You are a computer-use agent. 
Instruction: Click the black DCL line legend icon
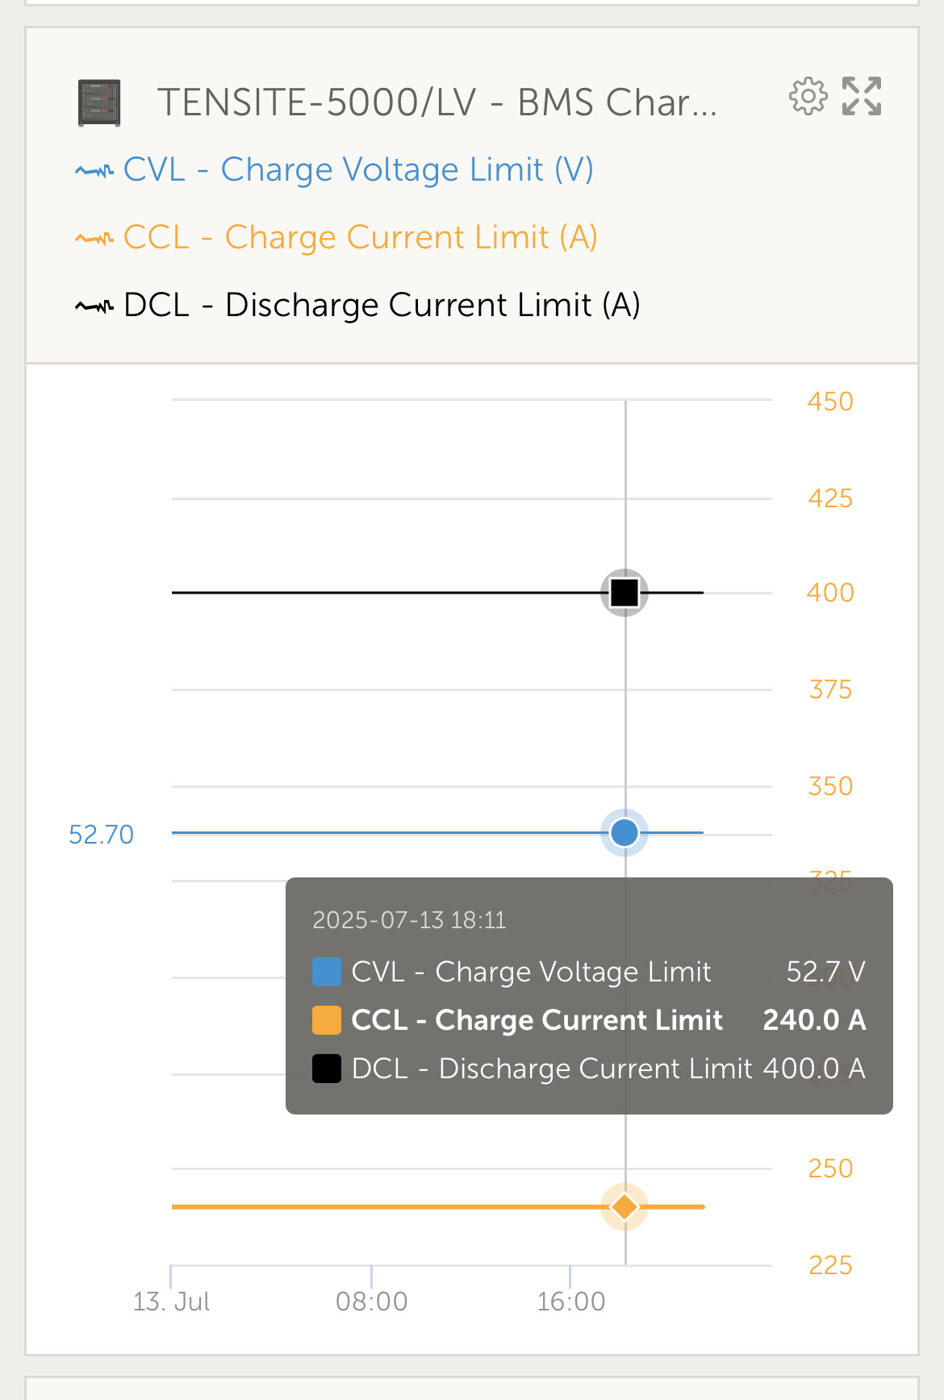point(94,306)
